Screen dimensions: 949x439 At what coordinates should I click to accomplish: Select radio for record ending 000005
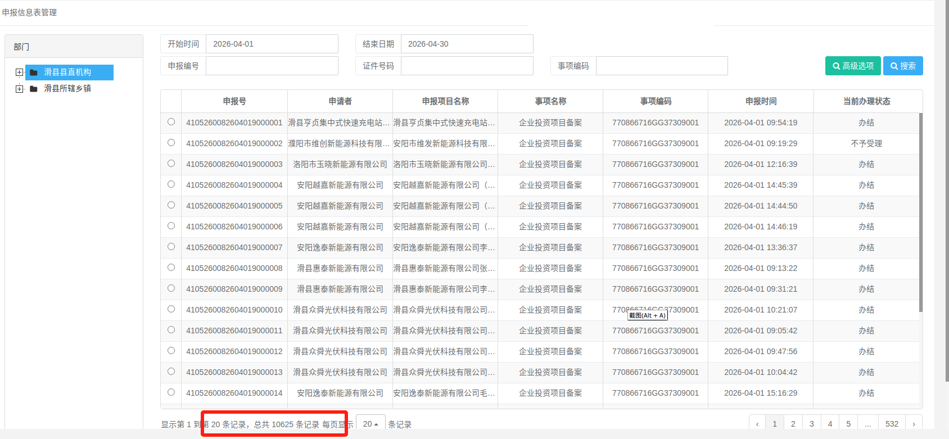point(171,205)
